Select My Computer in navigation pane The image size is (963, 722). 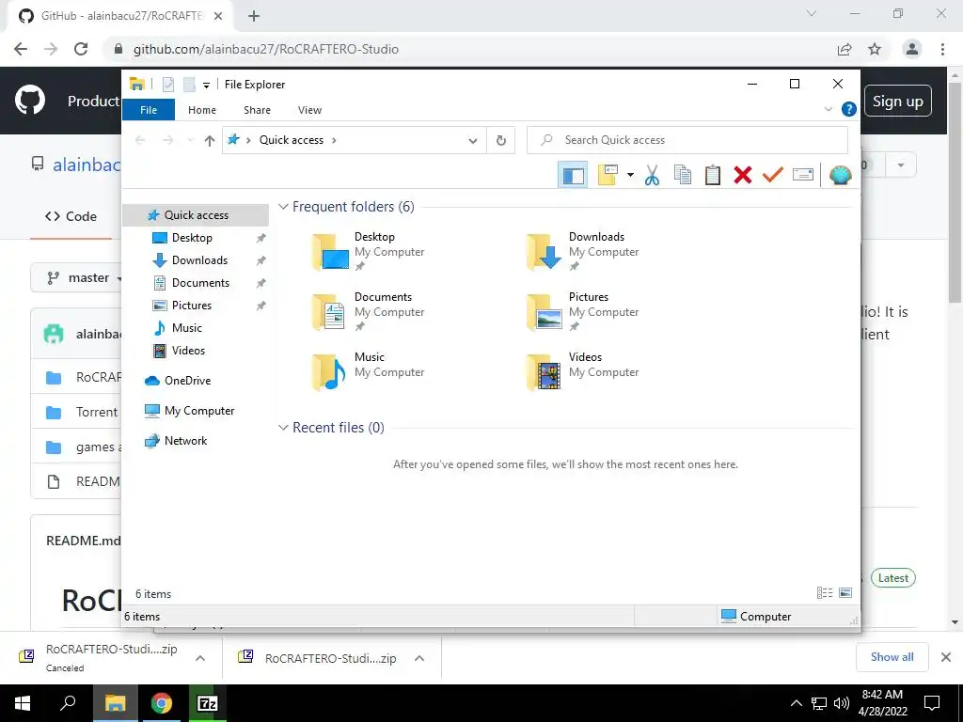tap(199, 411)
